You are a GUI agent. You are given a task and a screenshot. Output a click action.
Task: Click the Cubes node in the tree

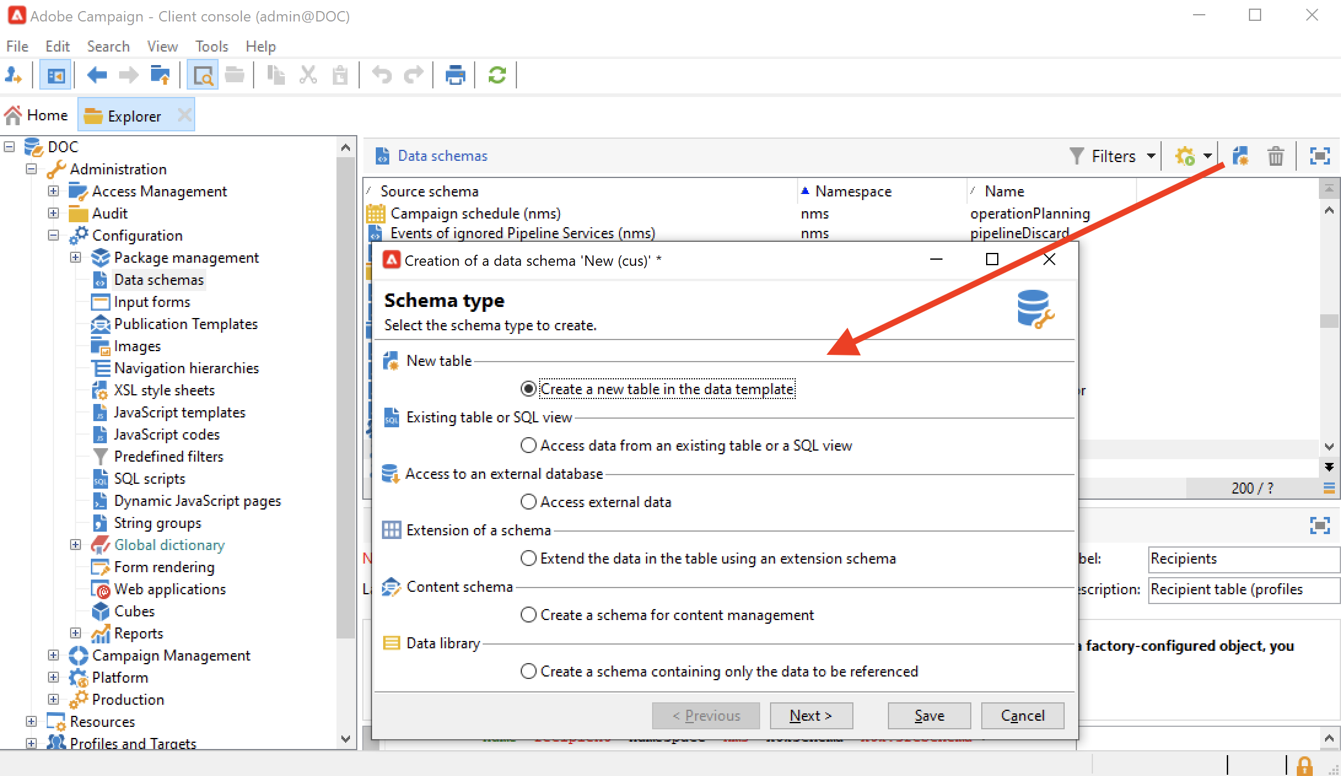[x=134, y=611]
